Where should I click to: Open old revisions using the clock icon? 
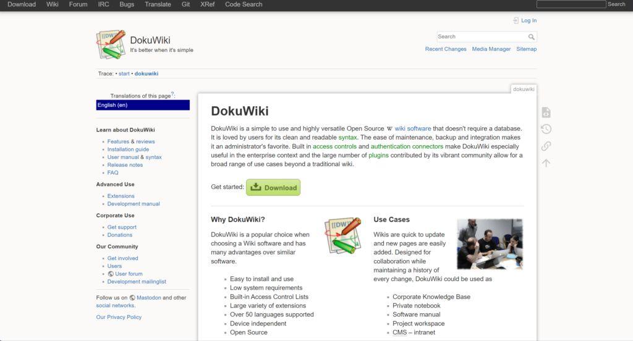[x=546, y=128]
